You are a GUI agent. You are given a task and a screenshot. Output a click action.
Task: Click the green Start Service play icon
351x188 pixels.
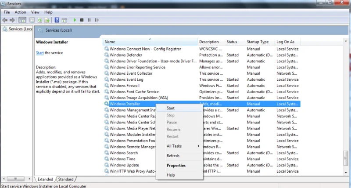point(75,20)
